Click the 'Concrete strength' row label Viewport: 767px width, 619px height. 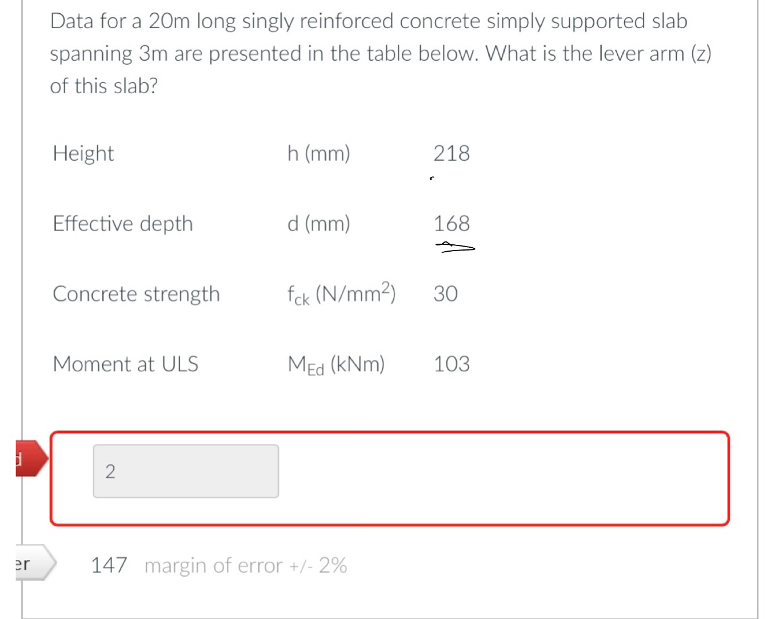(136, 293)
